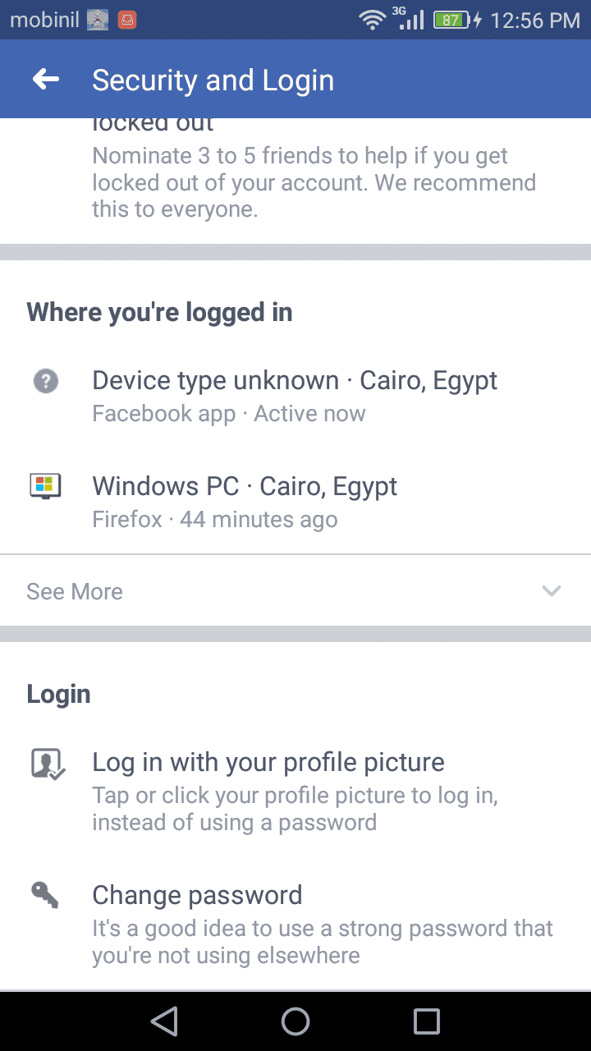Tap the key icon for password
The height and width of the screenshot is (1051, 591).
click(45, 894)
